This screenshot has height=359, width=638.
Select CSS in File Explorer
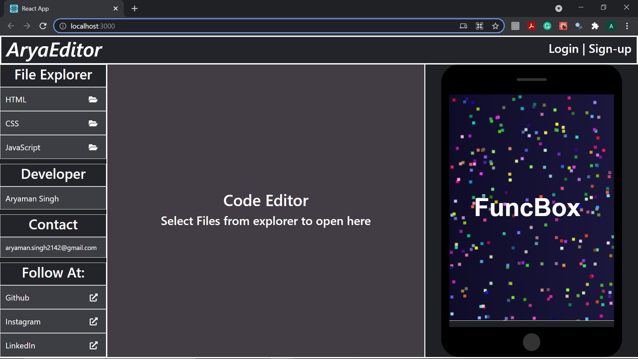point(53,123)
